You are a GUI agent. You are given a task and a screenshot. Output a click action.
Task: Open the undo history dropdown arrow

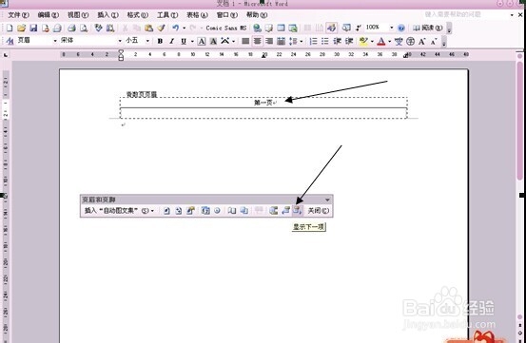184,29
